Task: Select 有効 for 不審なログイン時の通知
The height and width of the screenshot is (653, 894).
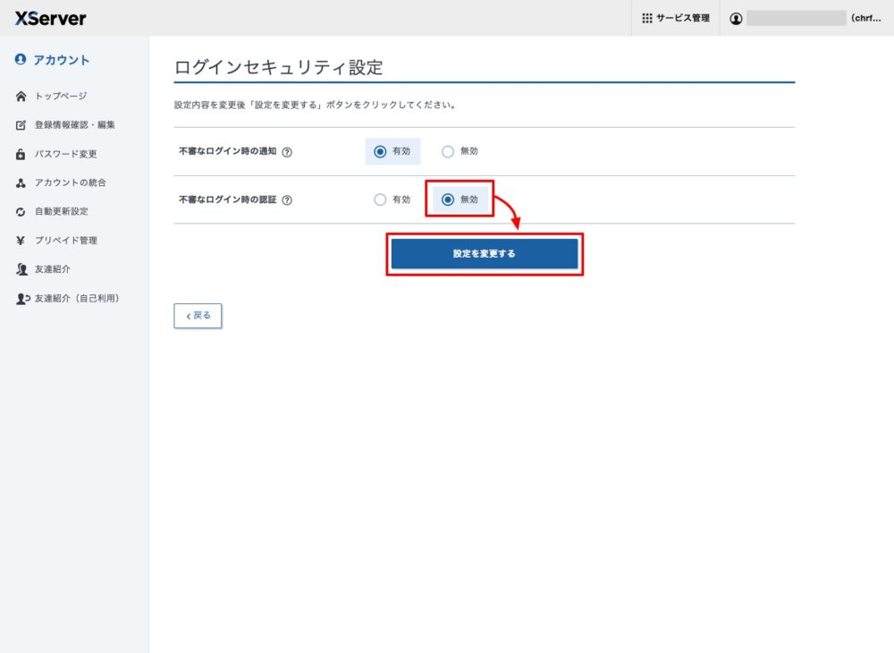Action: [380, 151]
